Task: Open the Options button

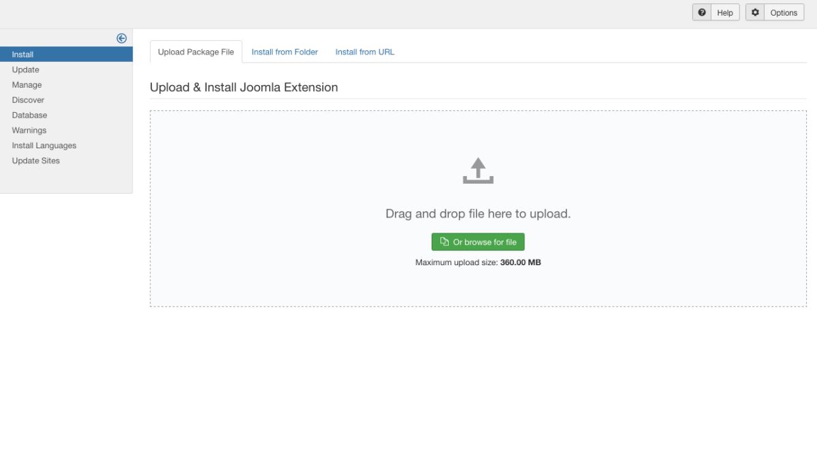Action: 775,12
